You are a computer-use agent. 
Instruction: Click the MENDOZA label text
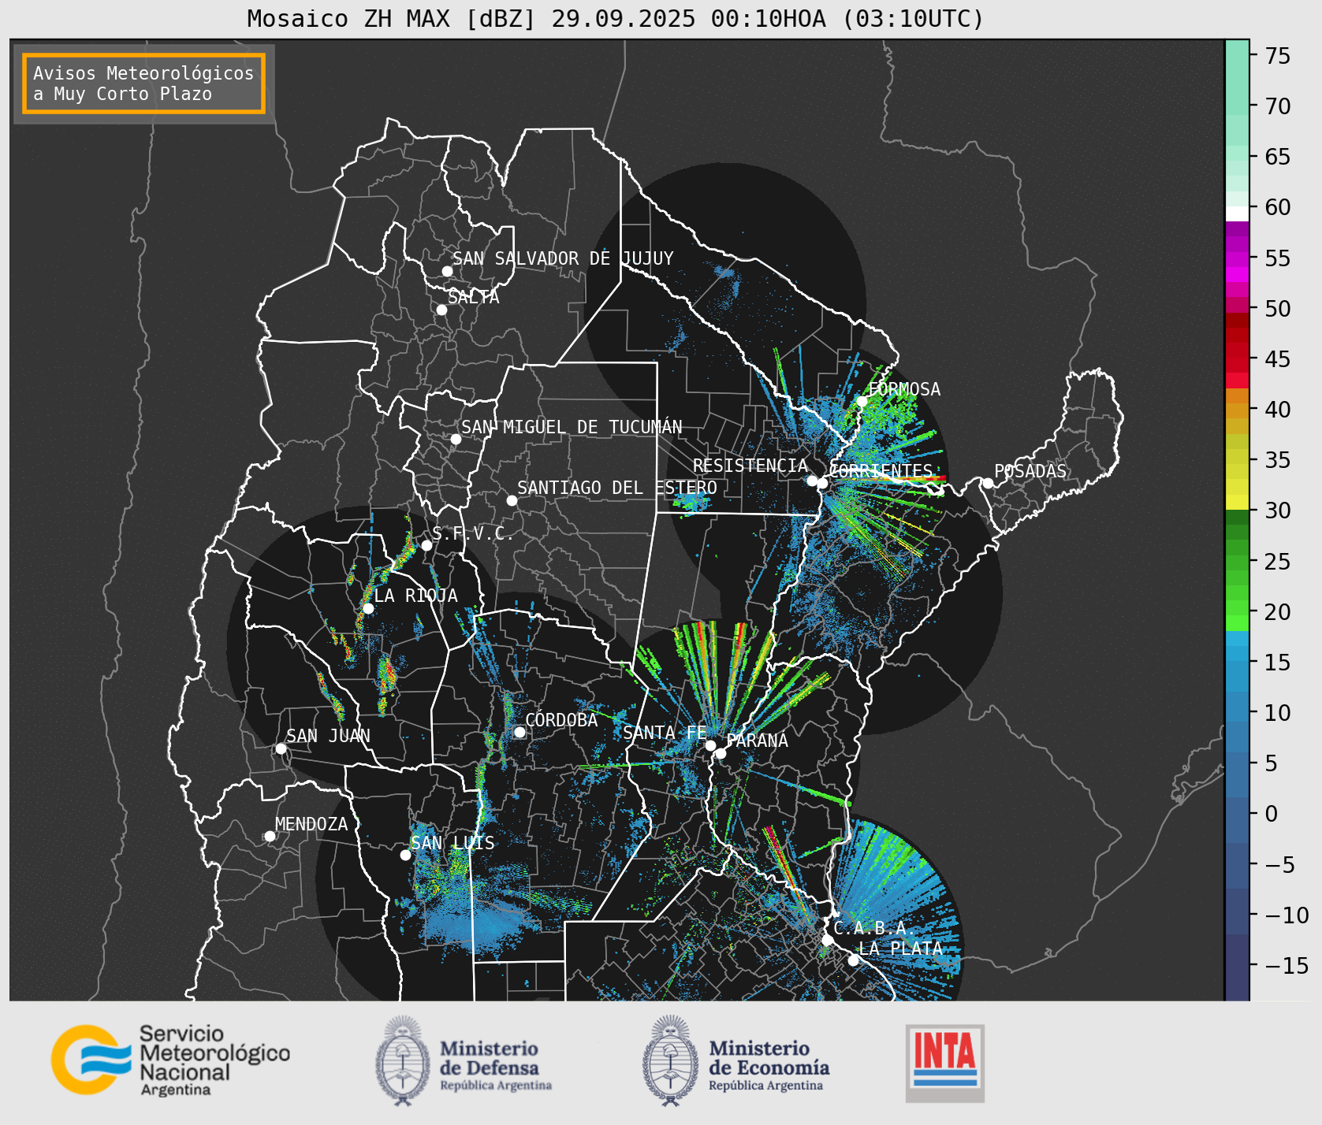coord(311,824)
